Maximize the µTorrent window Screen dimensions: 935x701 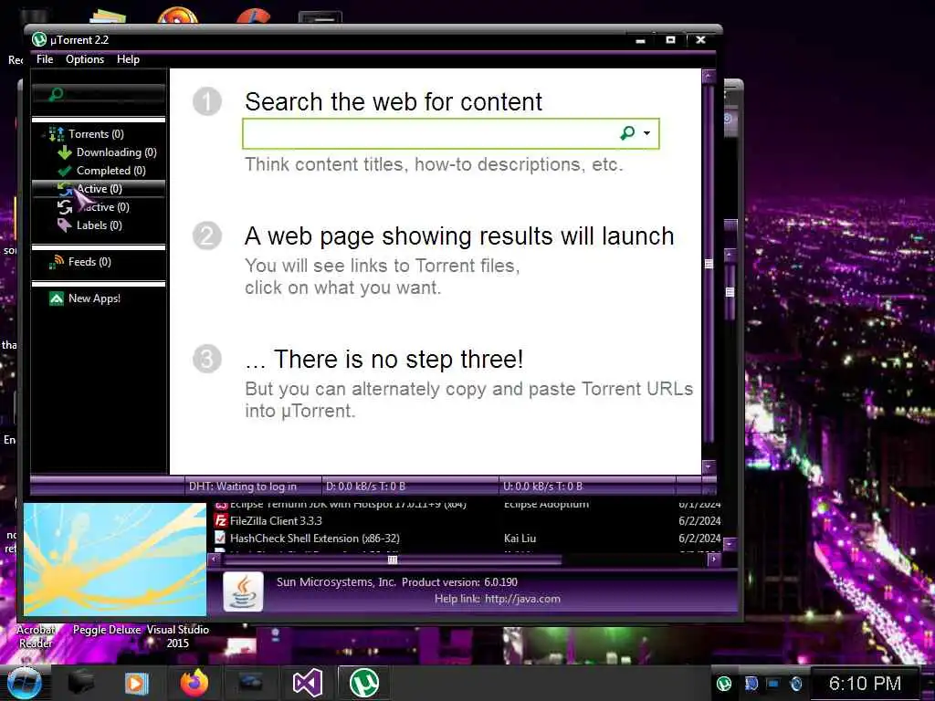(x=670, y=40)
